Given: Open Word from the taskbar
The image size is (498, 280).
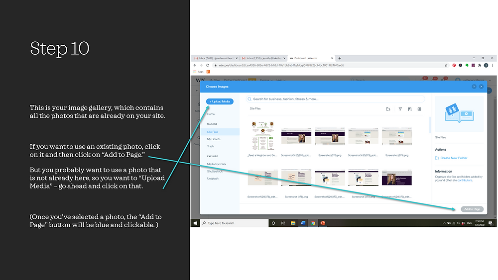Looking at the screenshot, I should coord(303,223).
